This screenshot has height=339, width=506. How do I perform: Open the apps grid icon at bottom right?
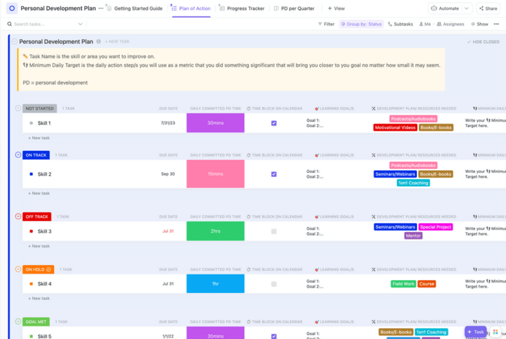495,332
